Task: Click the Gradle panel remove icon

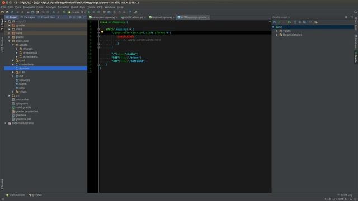Action: pyautogui.click(x=284, y=22)
